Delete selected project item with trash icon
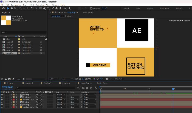This screenshot has height=113, width=192. coord(24,79)
